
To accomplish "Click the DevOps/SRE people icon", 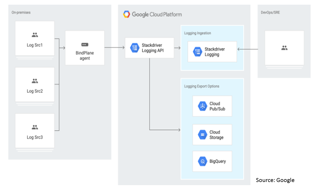I will pyautogui.click(x=284, y=48).
